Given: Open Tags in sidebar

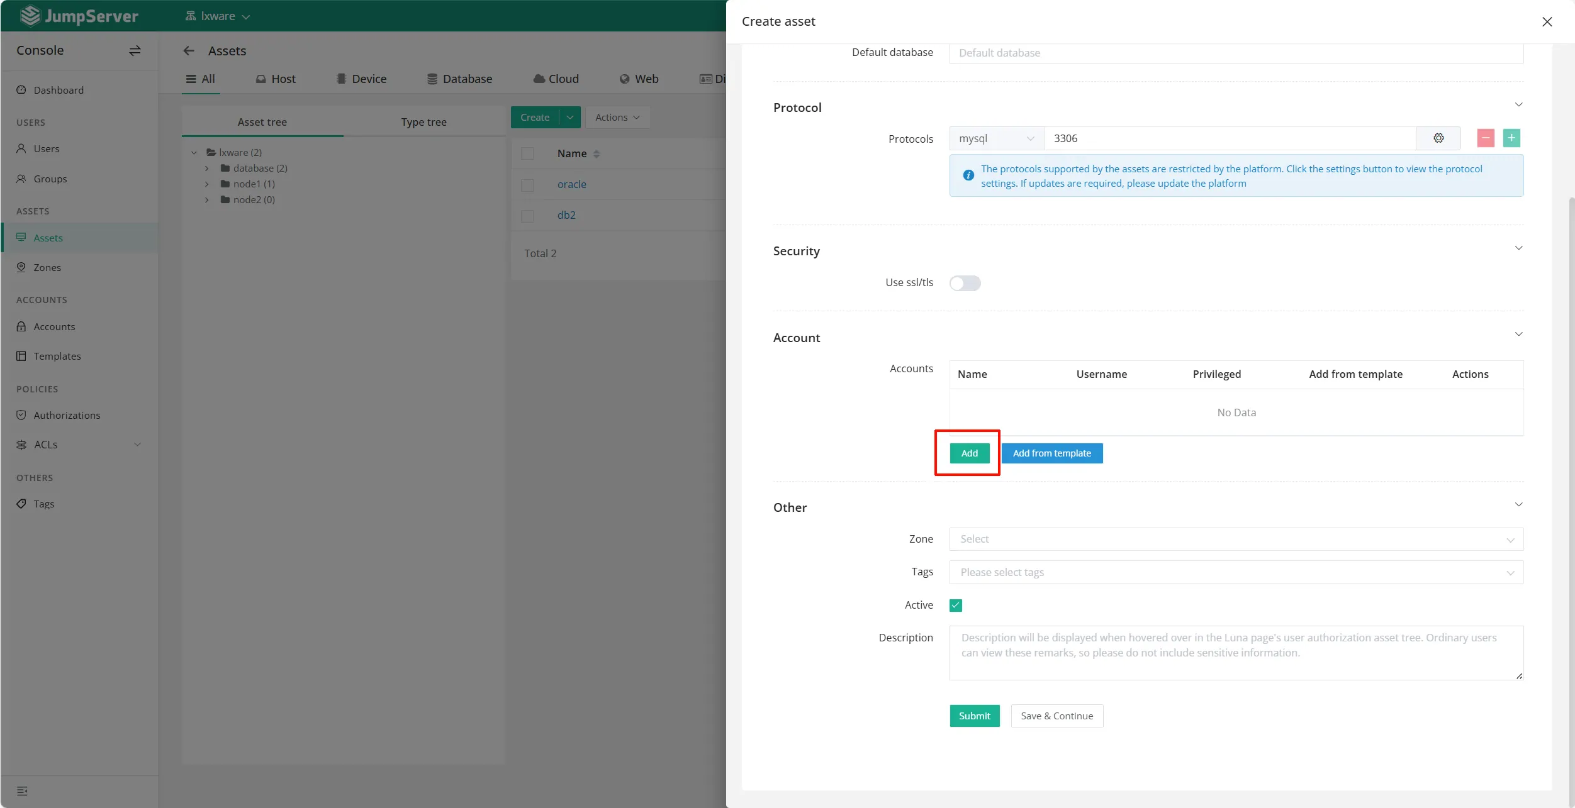Looking at the screenshot, I should click(x=79, y=504).
